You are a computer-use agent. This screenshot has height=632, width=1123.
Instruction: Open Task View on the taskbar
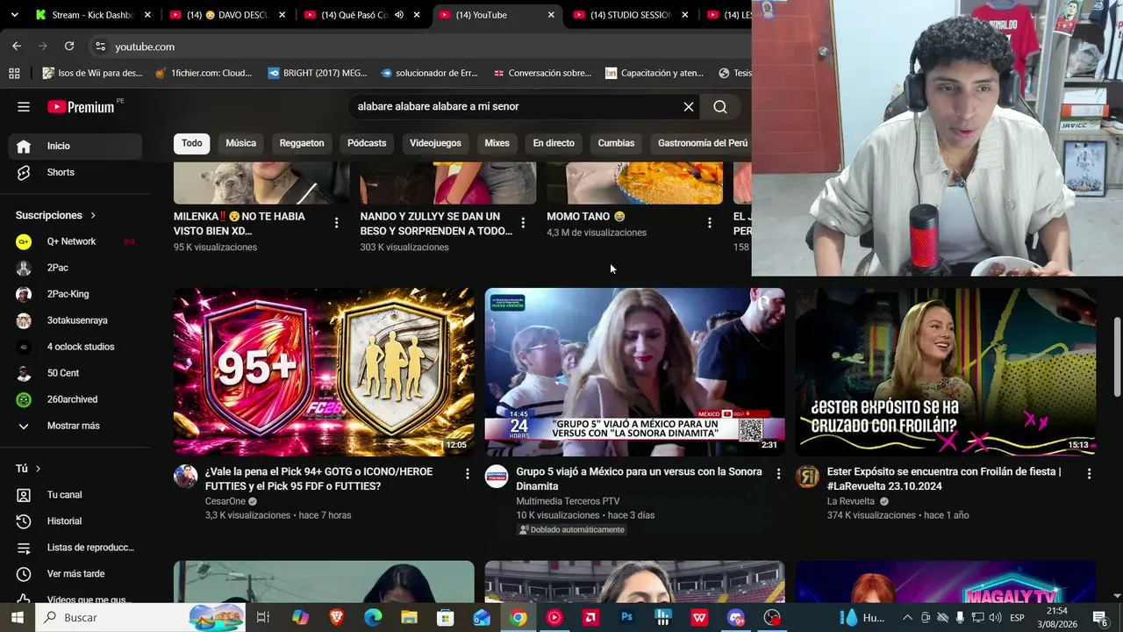[x=262, y=618]
